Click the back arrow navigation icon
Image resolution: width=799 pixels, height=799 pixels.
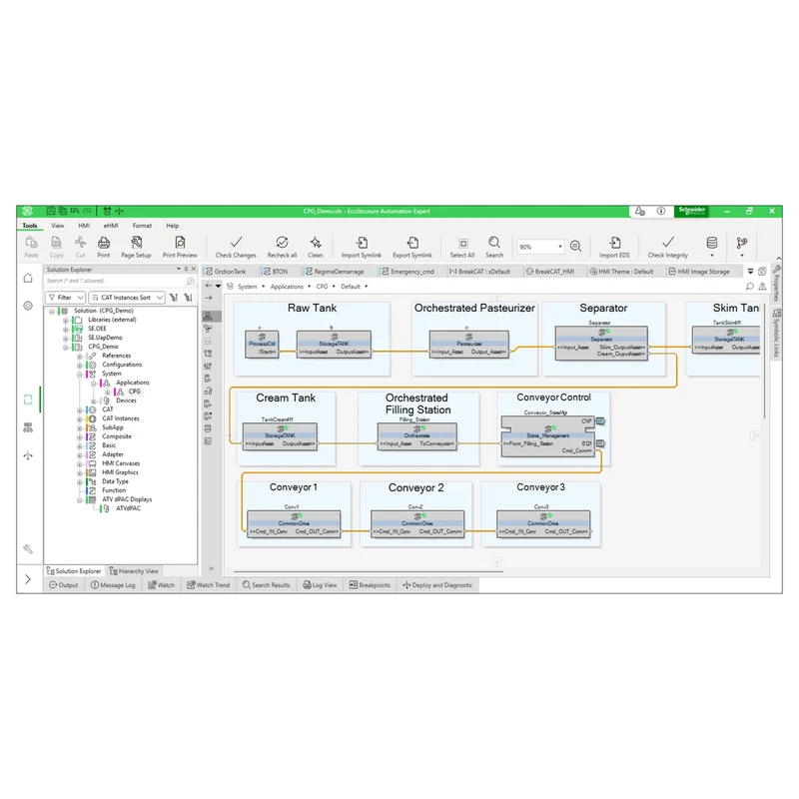(x=209, y=286)
